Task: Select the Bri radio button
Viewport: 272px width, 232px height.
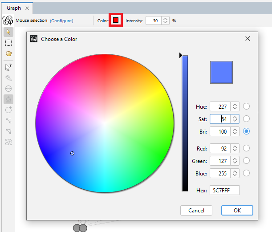Action: point(246,131)
